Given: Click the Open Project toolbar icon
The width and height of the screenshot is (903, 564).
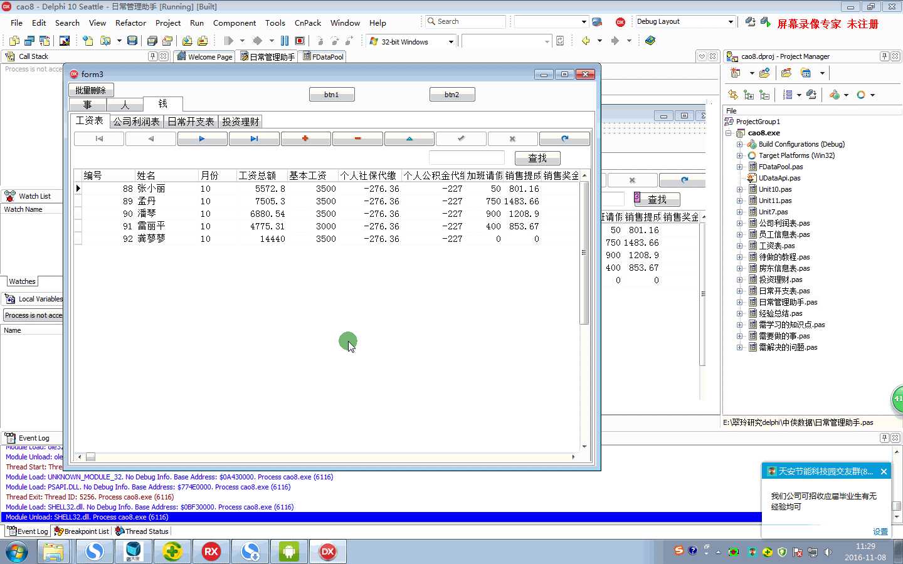Looking at the screenshot, I should pyautogui.click(x=167, y=41).
